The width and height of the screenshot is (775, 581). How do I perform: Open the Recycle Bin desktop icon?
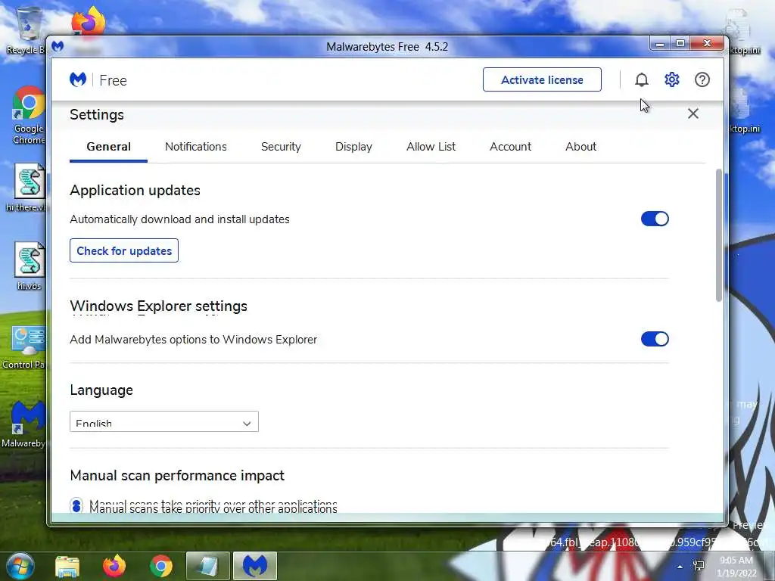(26, 30)
